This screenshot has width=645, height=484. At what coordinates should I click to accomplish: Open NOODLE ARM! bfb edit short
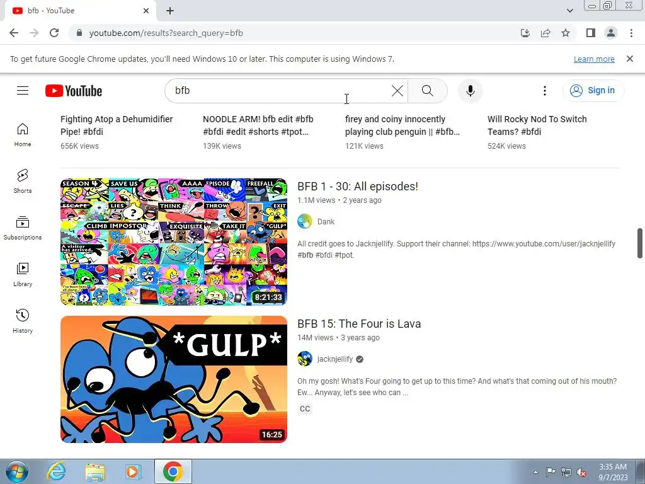click(x=258, y=125)
